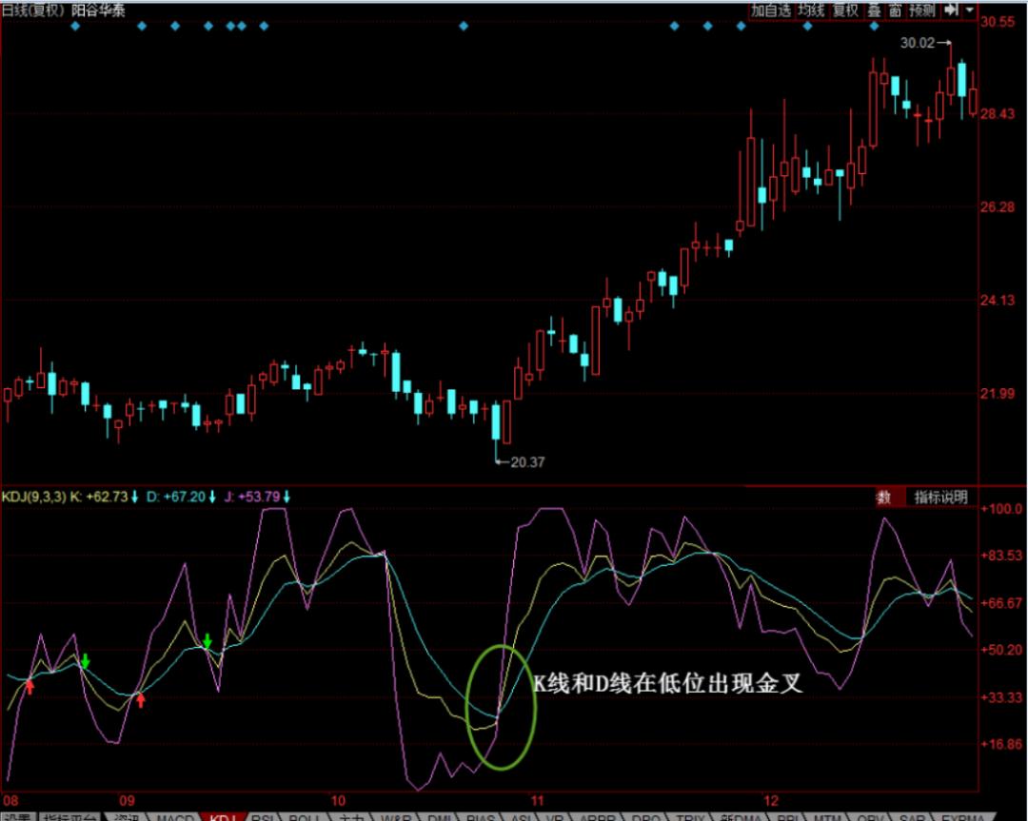Click the 24.13 price axis label

pos(998,300)
